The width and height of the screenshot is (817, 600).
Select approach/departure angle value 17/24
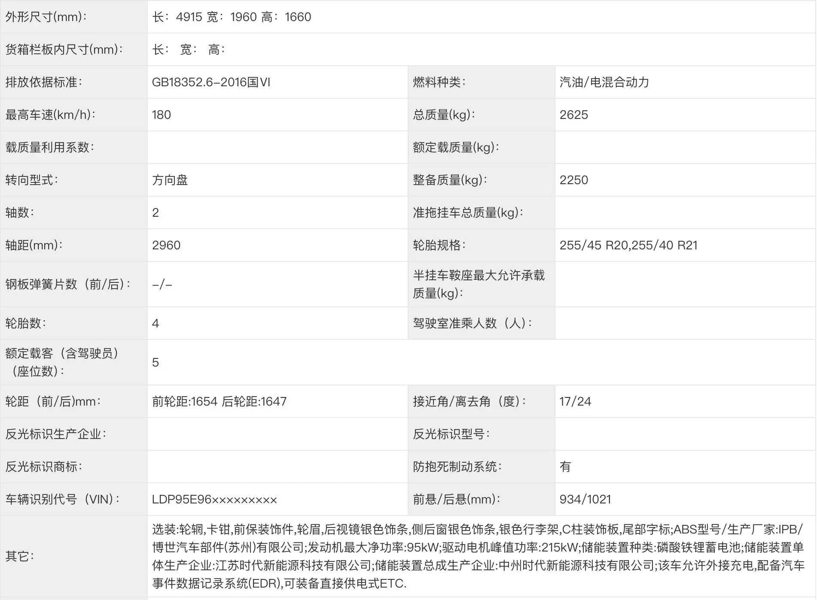tap(575, 401)
